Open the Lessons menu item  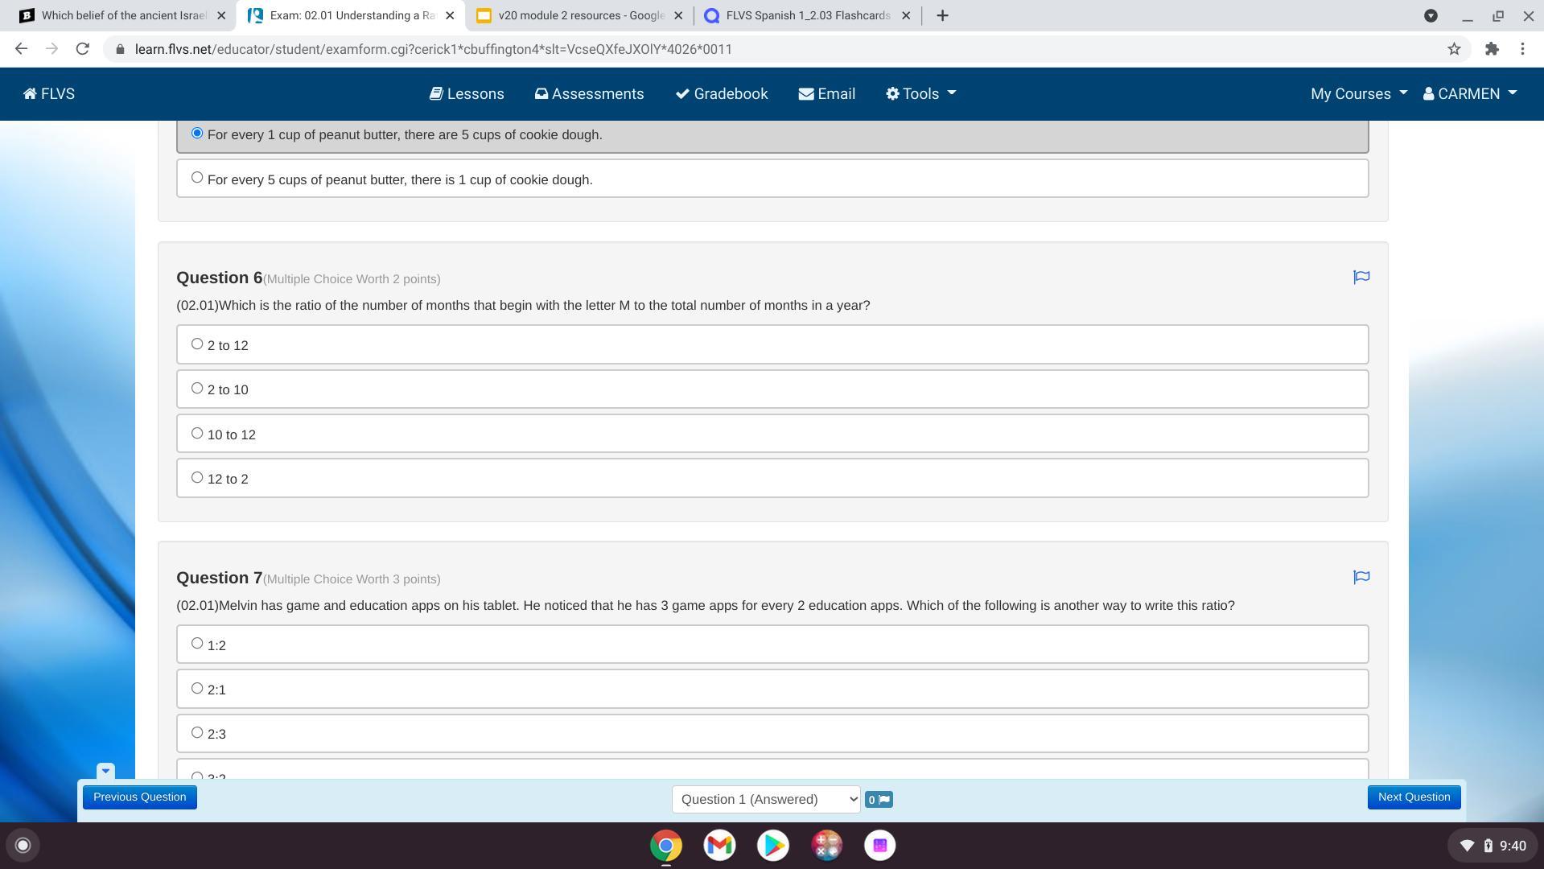coord(467,94)
